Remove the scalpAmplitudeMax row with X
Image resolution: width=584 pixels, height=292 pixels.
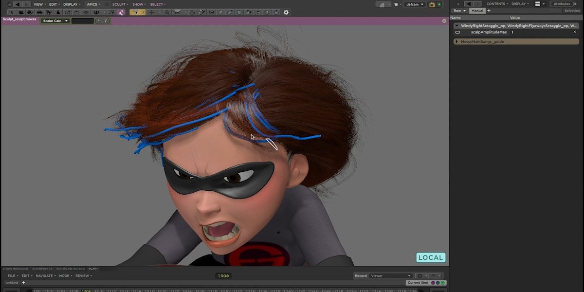[574, 32]
